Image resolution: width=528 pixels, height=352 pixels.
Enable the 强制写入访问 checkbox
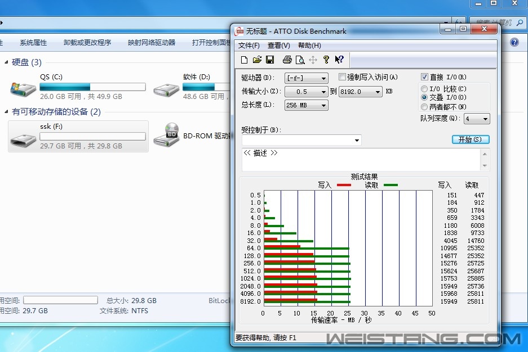[x=343, y=77]
